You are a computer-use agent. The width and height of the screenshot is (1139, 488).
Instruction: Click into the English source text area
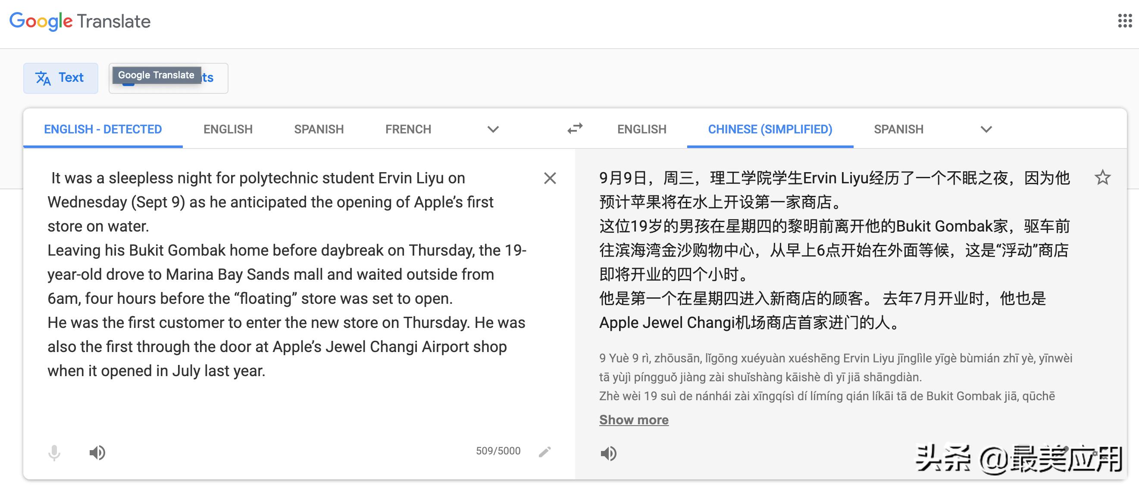pyautogui.click(x=288, y=274)
